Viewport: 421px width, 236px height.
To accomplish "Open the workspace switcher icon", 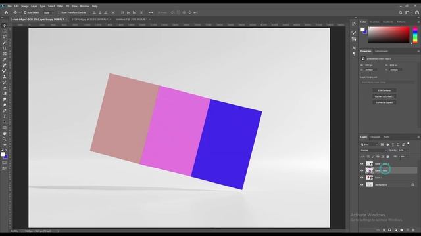I will [407, 12].
